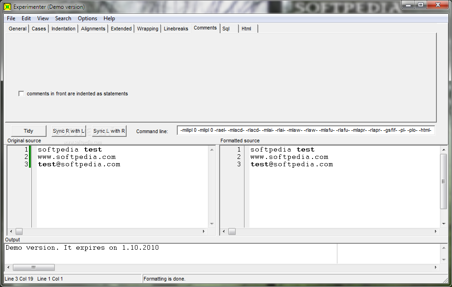Maximize the Experimenter window

point(421,5)
